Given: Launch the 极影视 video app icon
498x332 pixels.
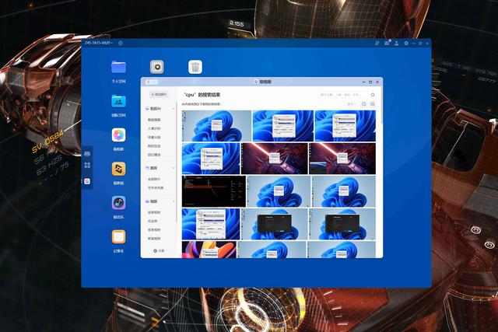Looking at the screenshot, I should 118,169.
